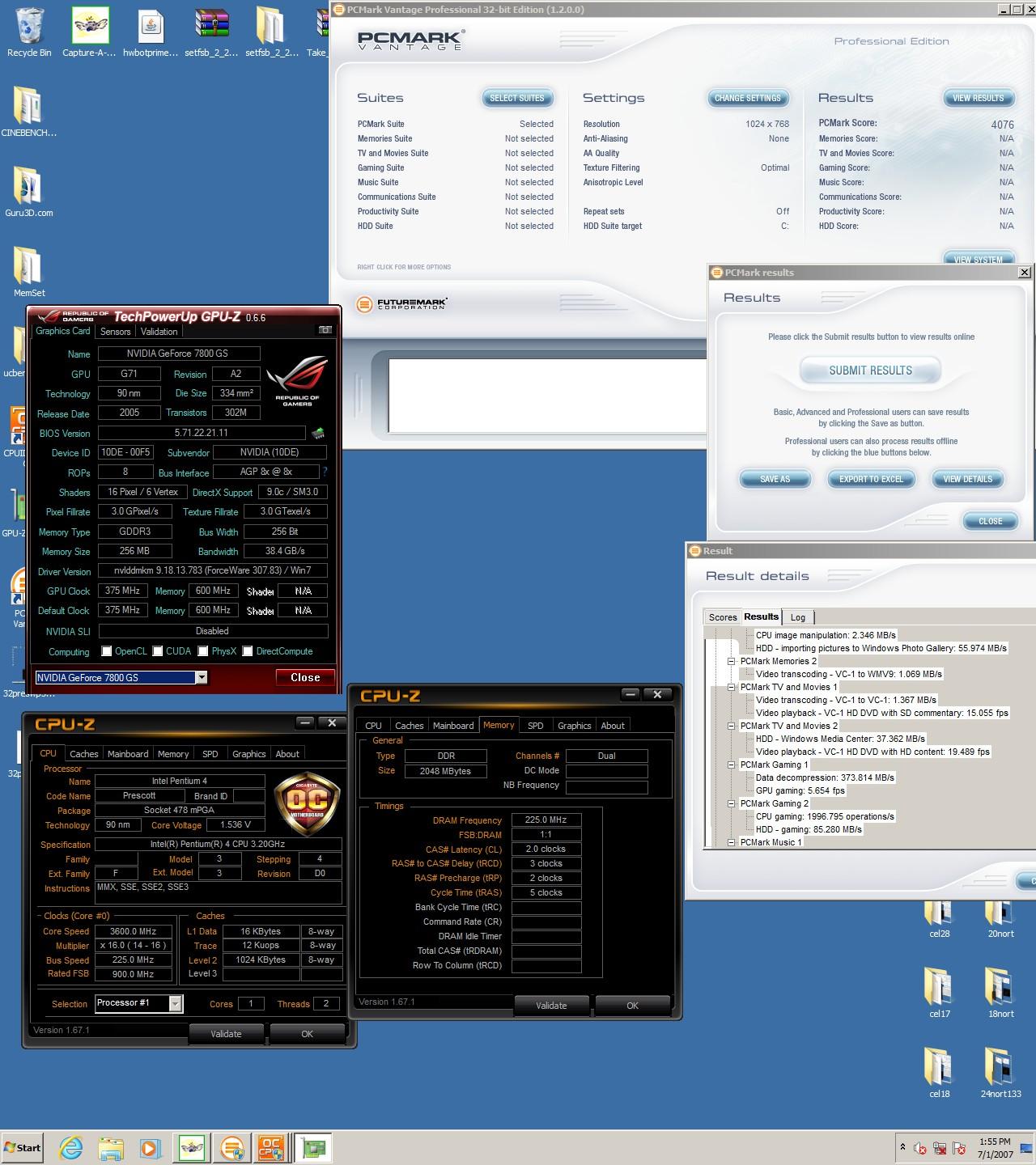1036x1165 pixels.
Task: Select the 'GPU gaming: 5.654 fps' result row
Action: [800, 790]
